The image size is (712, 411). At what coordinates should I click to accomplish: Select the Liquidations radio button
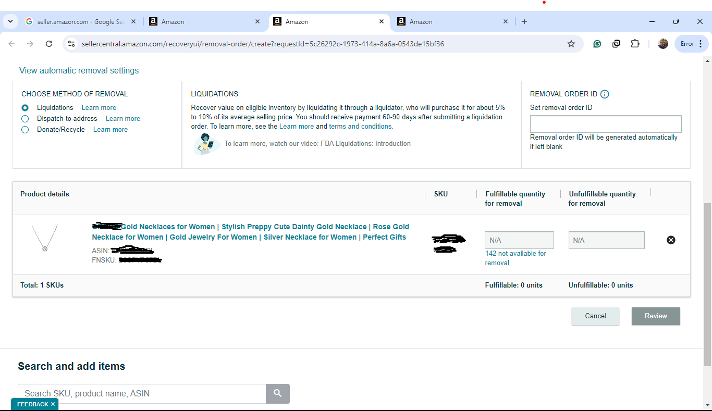pos(25,108)
